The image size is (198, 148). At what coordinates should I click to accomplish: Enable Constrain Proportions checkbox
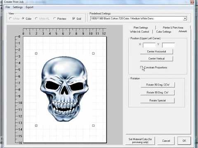click(x=141, y=67)
